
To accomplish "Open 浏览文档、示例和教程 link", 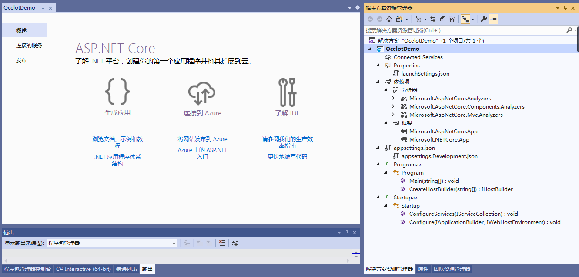I will pyautogui.click(x=117, y=142).
